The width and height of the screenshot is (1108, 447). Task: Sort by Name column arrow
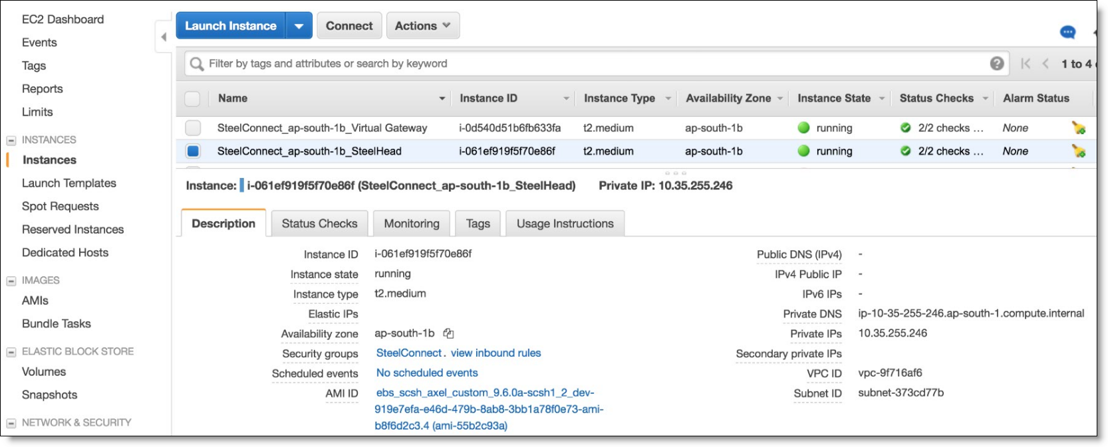(x=442, y=98)
